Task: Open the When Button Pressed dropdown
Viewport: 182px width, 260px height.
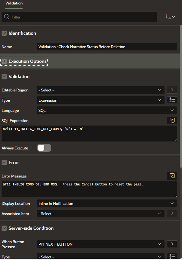Action: coord(101,244)
